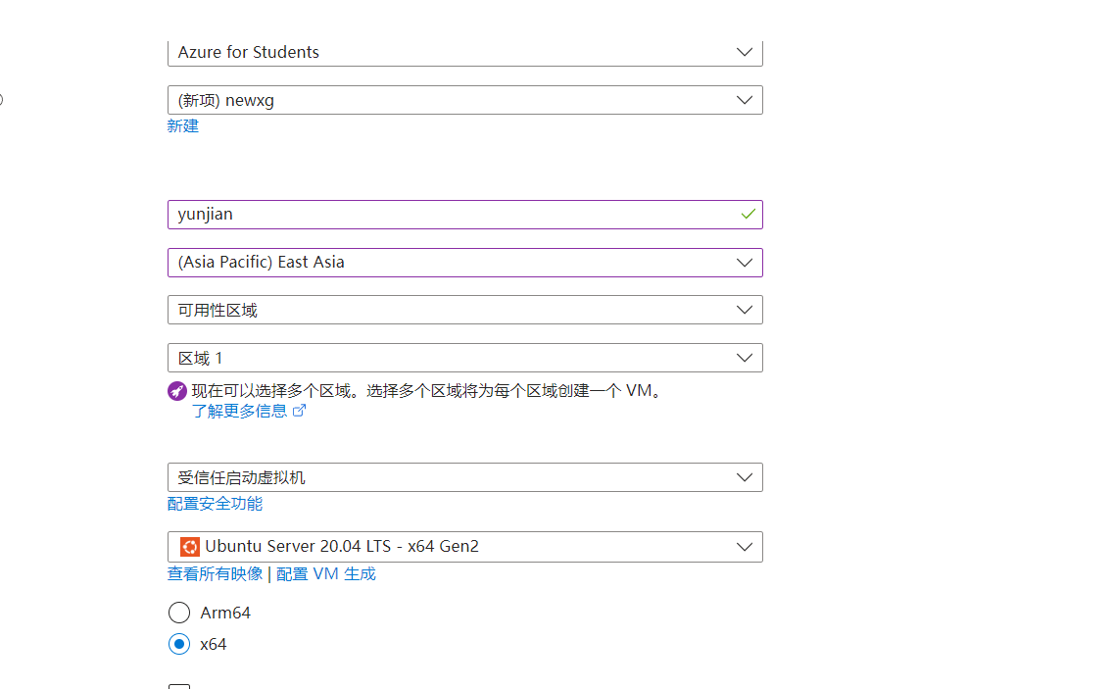Click the Ubuntu logo icon in image selector
Image resolution: width=1112 pixels, height=689 pixels.
click(x=189, y=547)
